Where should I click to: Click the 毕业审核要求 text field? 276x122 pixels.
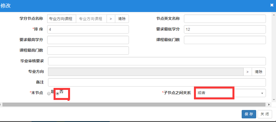(157, 61)
